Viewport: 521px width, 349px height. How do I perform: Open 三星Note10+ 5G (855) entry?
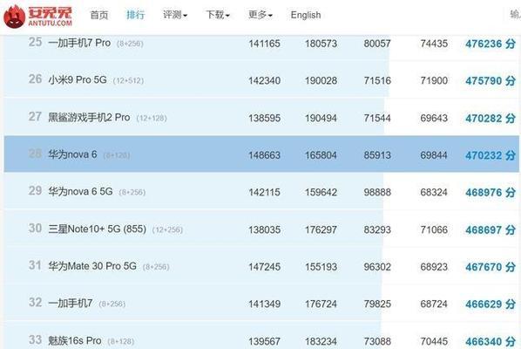tap(97, 229)
